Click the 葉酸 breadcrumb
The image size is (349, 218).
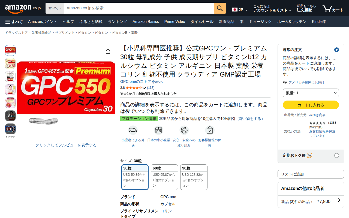coord(134,33)
